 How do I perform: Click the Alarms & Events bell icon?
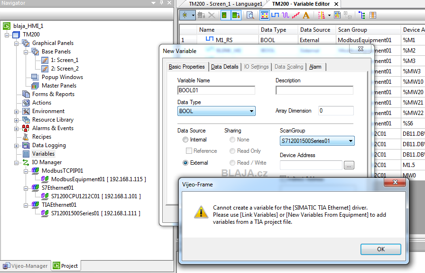tap(26, 128)
